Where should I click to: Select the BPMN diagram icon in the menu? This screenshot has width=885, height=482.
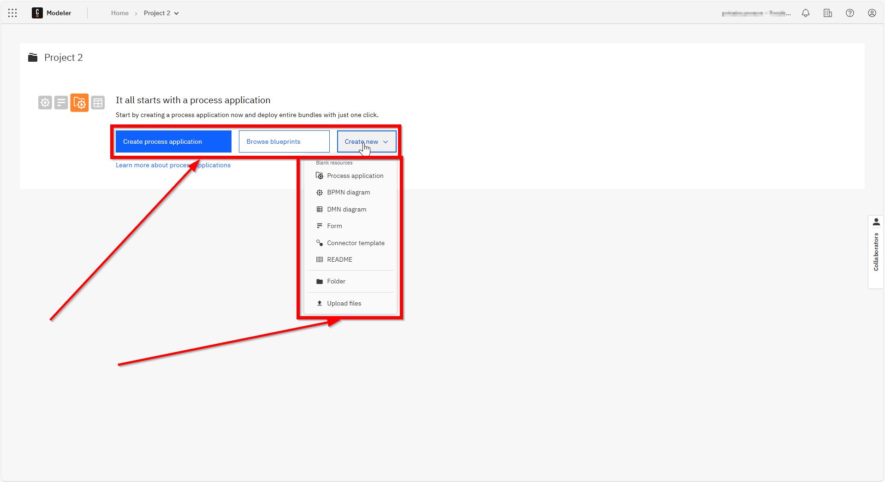tap(319, 192)
